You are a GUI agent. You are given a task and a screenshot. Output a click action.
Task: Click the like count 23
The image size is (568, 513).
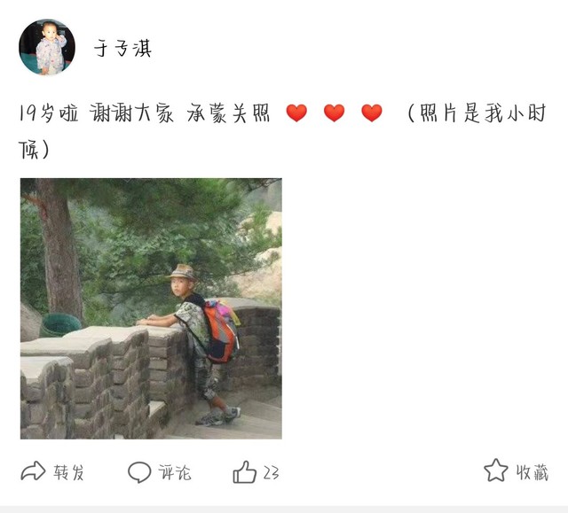click(x=271, y=472)
